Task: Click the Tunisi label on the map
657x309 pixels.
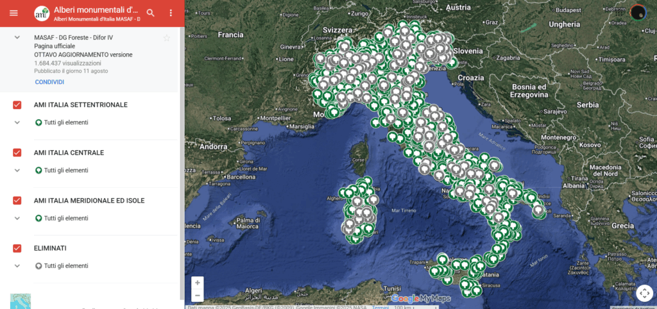Action: point(392,289)
